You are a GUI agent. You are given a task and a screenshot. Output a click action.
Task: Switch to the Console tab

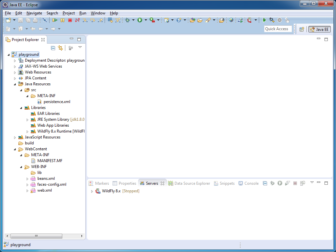click(249, 183)
